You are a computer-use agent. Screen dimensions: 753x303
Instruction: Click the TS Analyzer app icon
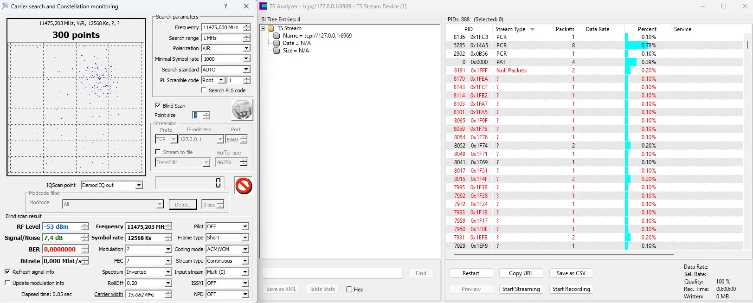[x=264, y=6]
